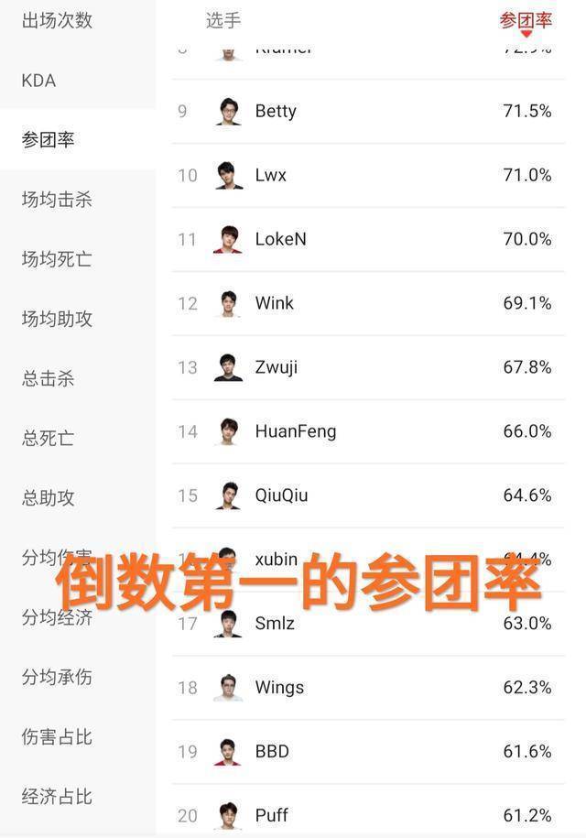Open player name Puff
Screen dimensions: 586x838
point(272,815)
